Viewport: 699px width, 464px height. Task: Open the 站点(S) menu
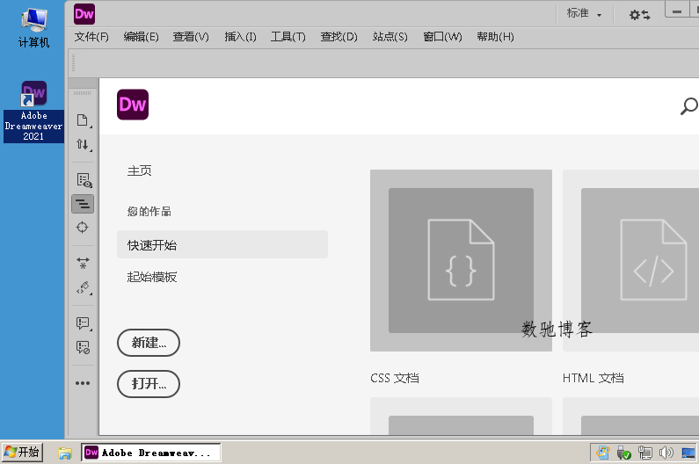pos(390,37)
